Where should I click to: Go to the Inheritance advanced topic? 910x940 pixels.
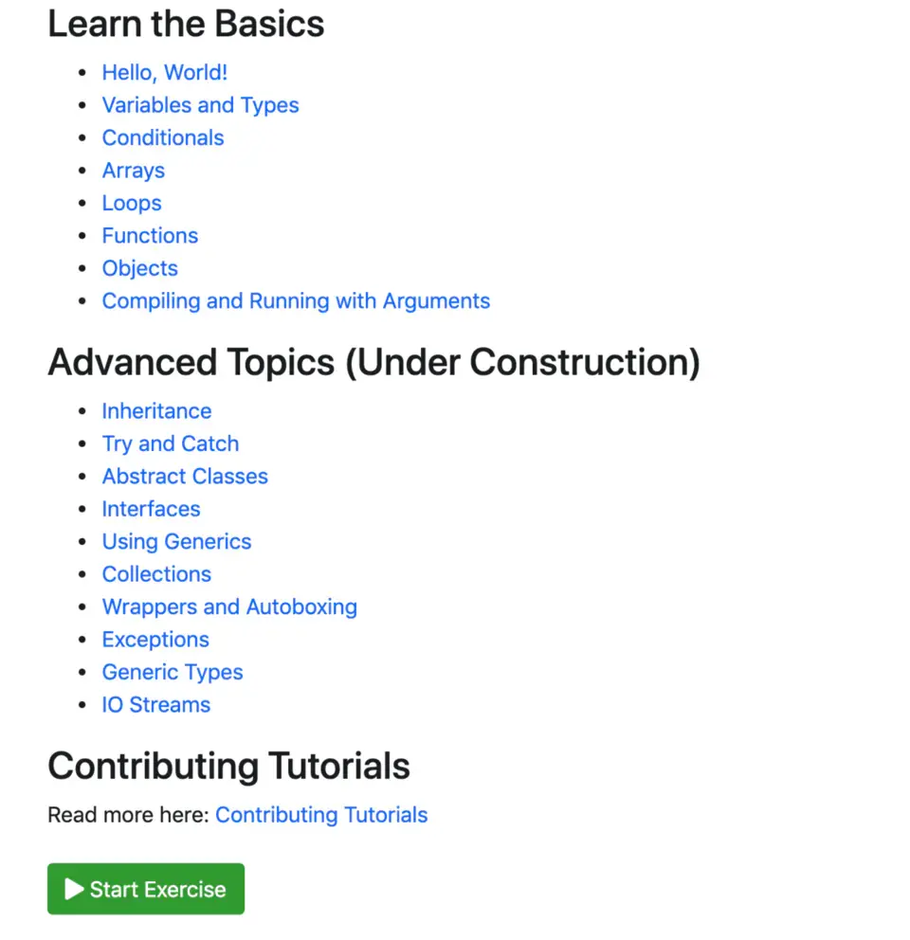156,411
